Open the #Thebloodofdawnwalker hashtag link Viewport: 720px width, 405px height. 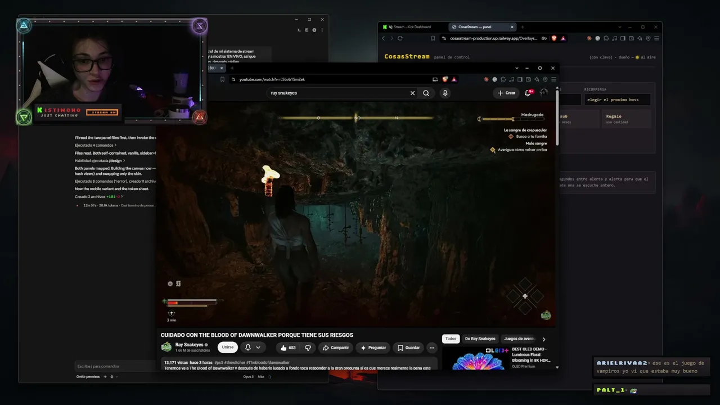(x=268, y=363)
